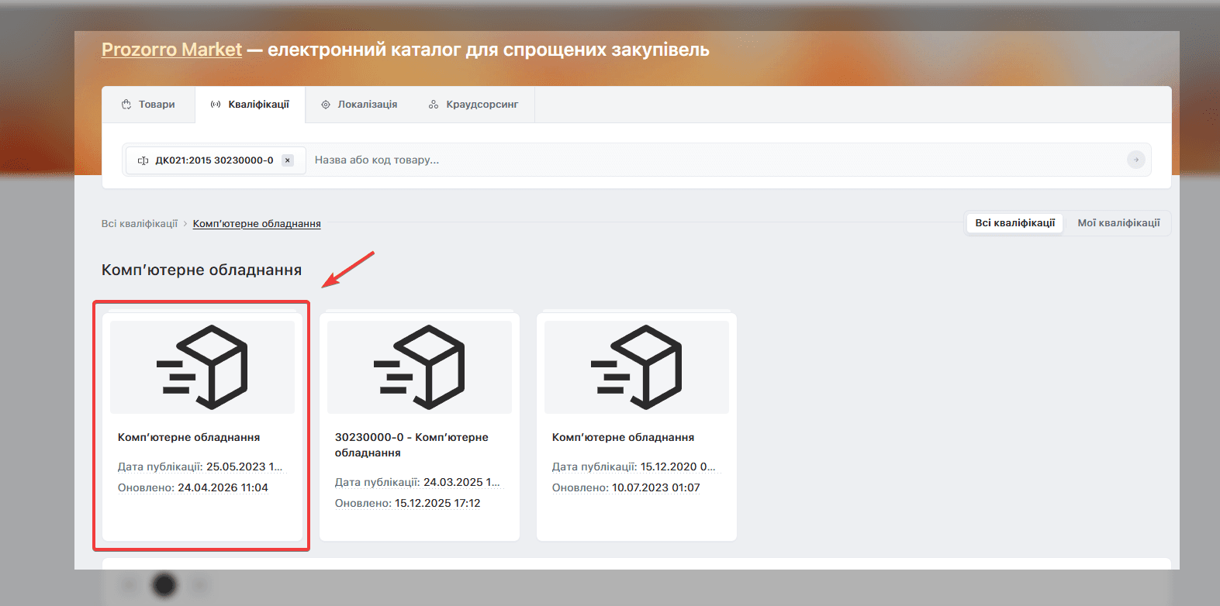Click the title of the card updated 24.04.2026
Image resolution: width=1220 pixels, height=606 pixels.
click(x=189, y=438)
